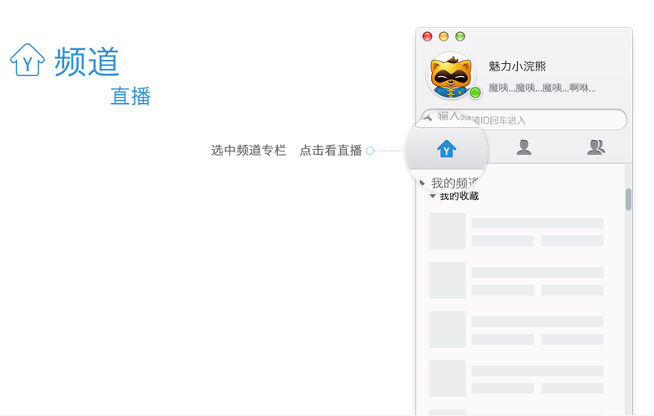Select the third placeholder thumbnail in favorites

[x=447, y=329]
